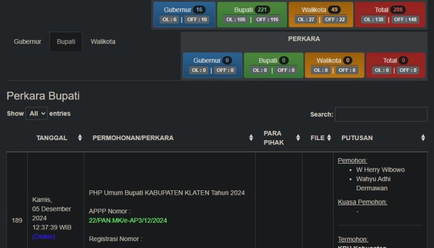Screen dimensions: 434x248
Task: Click the Kuasa Pemohon: label
Action: coord(362,202)
